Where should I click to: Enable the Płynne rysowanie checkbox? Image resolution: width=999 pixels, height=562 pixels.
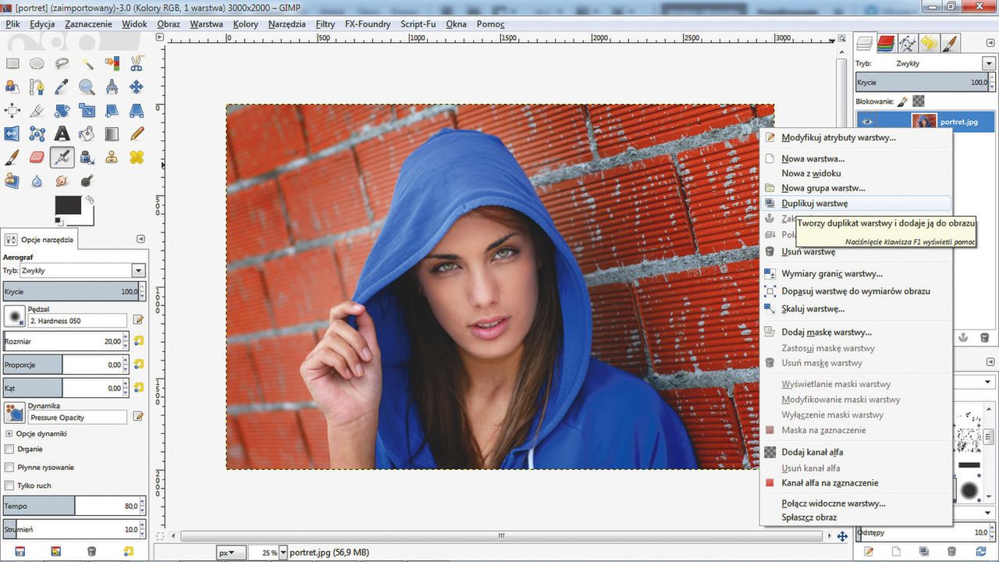9,467
